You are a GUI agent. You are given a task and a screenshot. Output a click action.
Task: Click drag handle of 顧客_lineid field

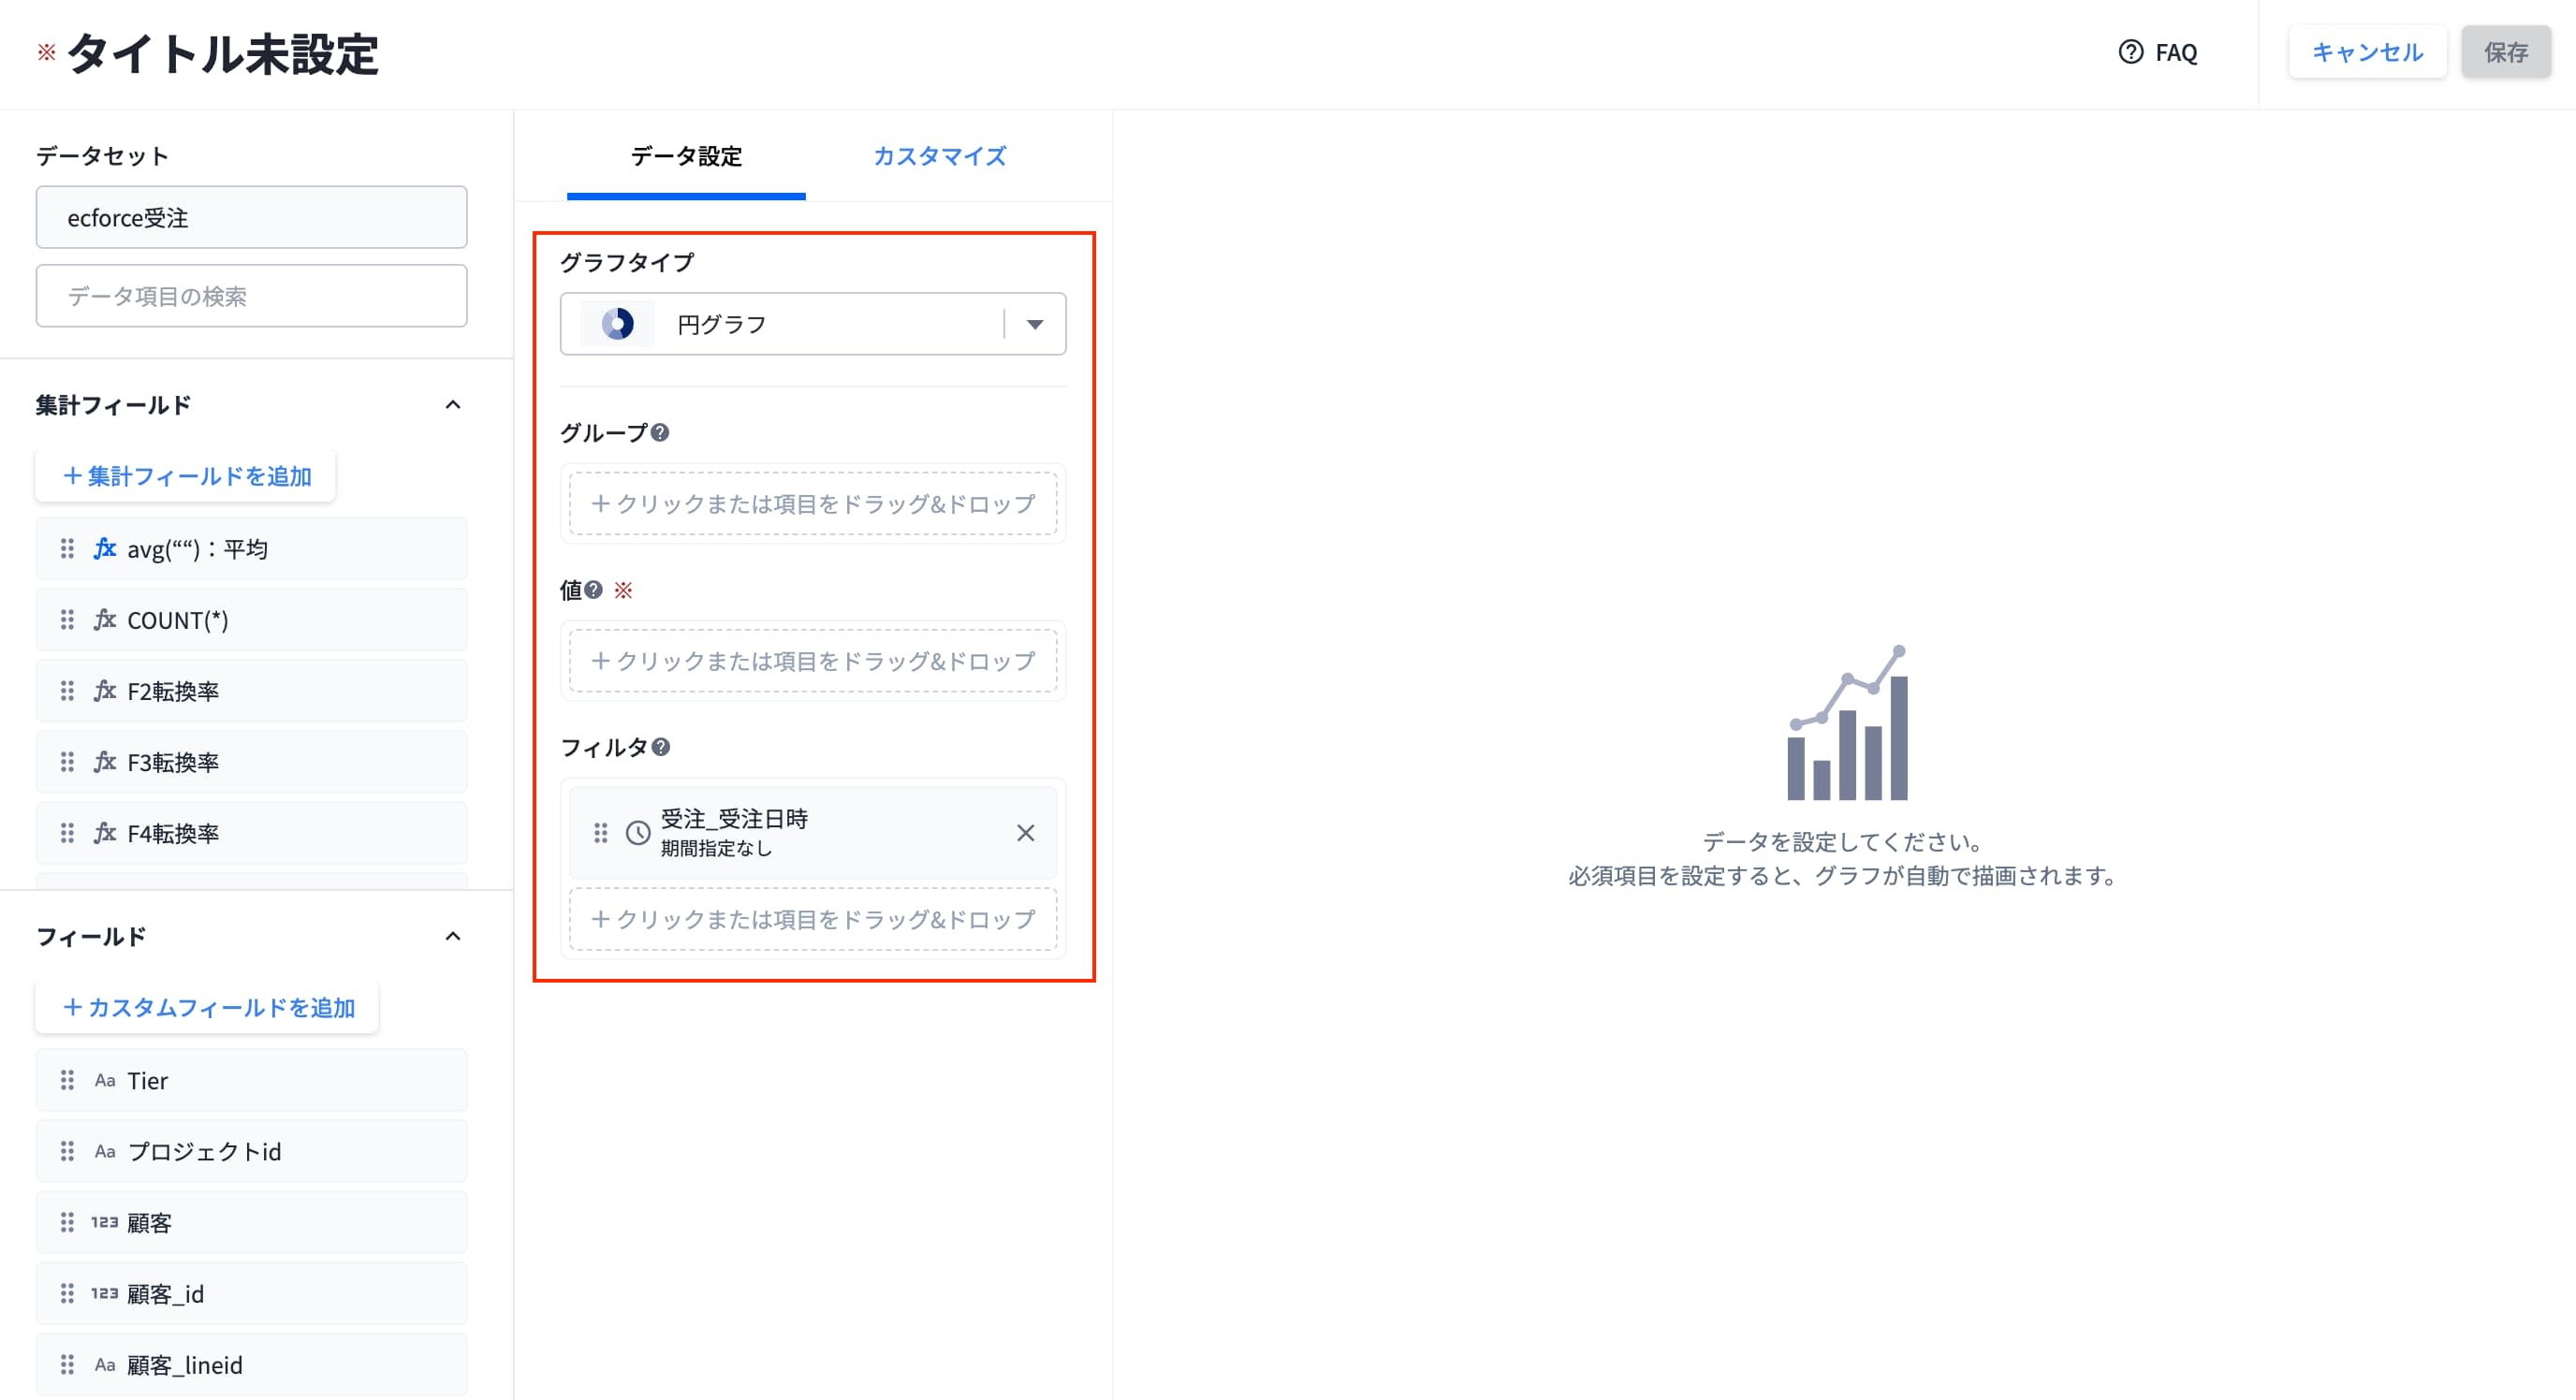tap(67, 1364)
